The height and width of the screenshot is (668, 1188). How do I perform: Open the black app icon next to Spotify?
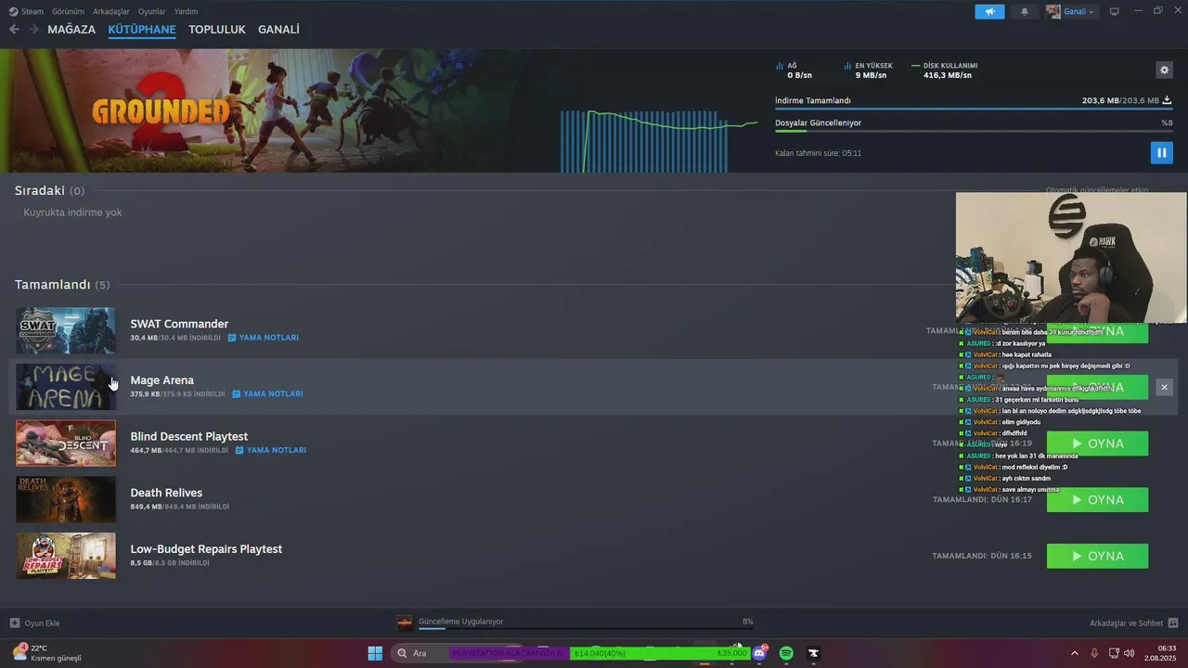813,653
